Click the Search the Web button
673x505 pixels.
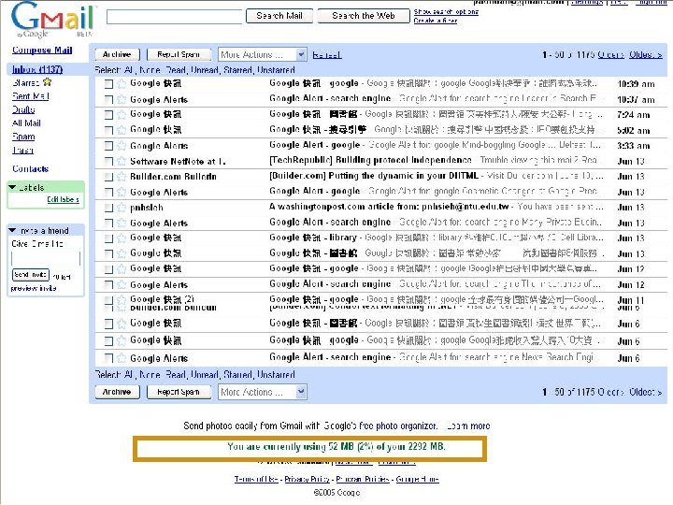point(364,16)
